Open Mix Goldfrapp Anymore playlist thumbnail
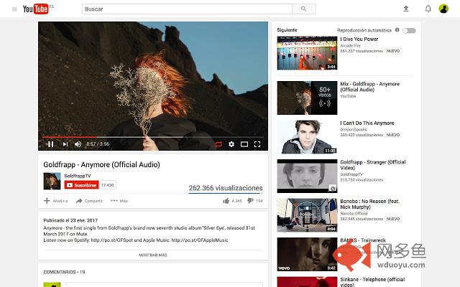This screenshot has height=287, width=460. point(307,98)
